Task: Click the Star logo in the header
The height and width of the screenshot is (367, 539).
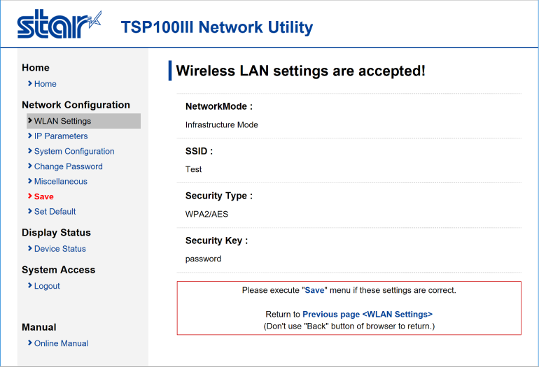Action: click(x=59, y=24)
